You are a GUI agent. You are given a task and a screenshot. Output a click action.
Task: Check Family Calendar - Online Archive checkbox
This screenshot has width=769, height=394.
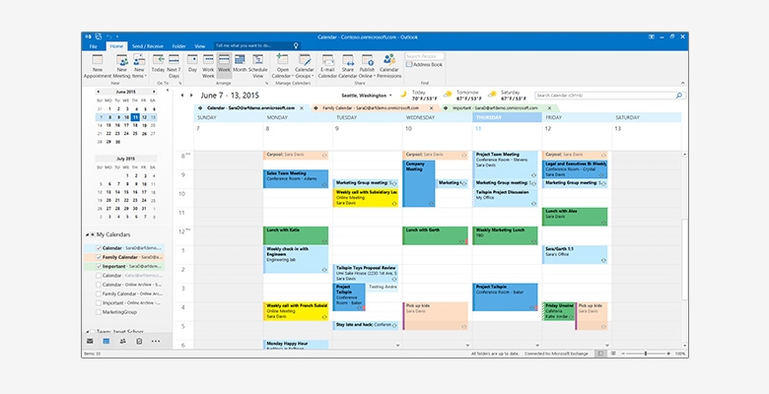pyautogui.click(x=99, y=295)
